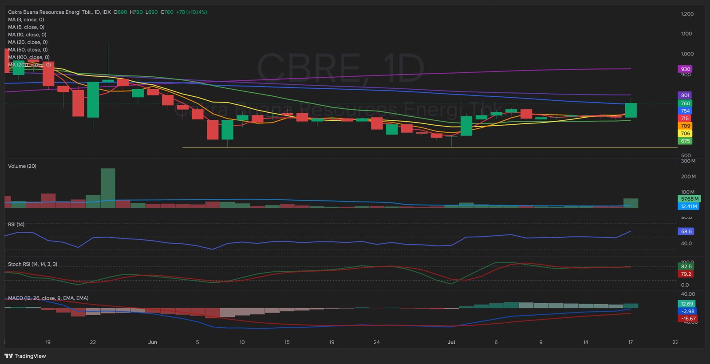Click the 17 date on time axis
Viewport: 710px width, 364px height.
pos(630,342)
